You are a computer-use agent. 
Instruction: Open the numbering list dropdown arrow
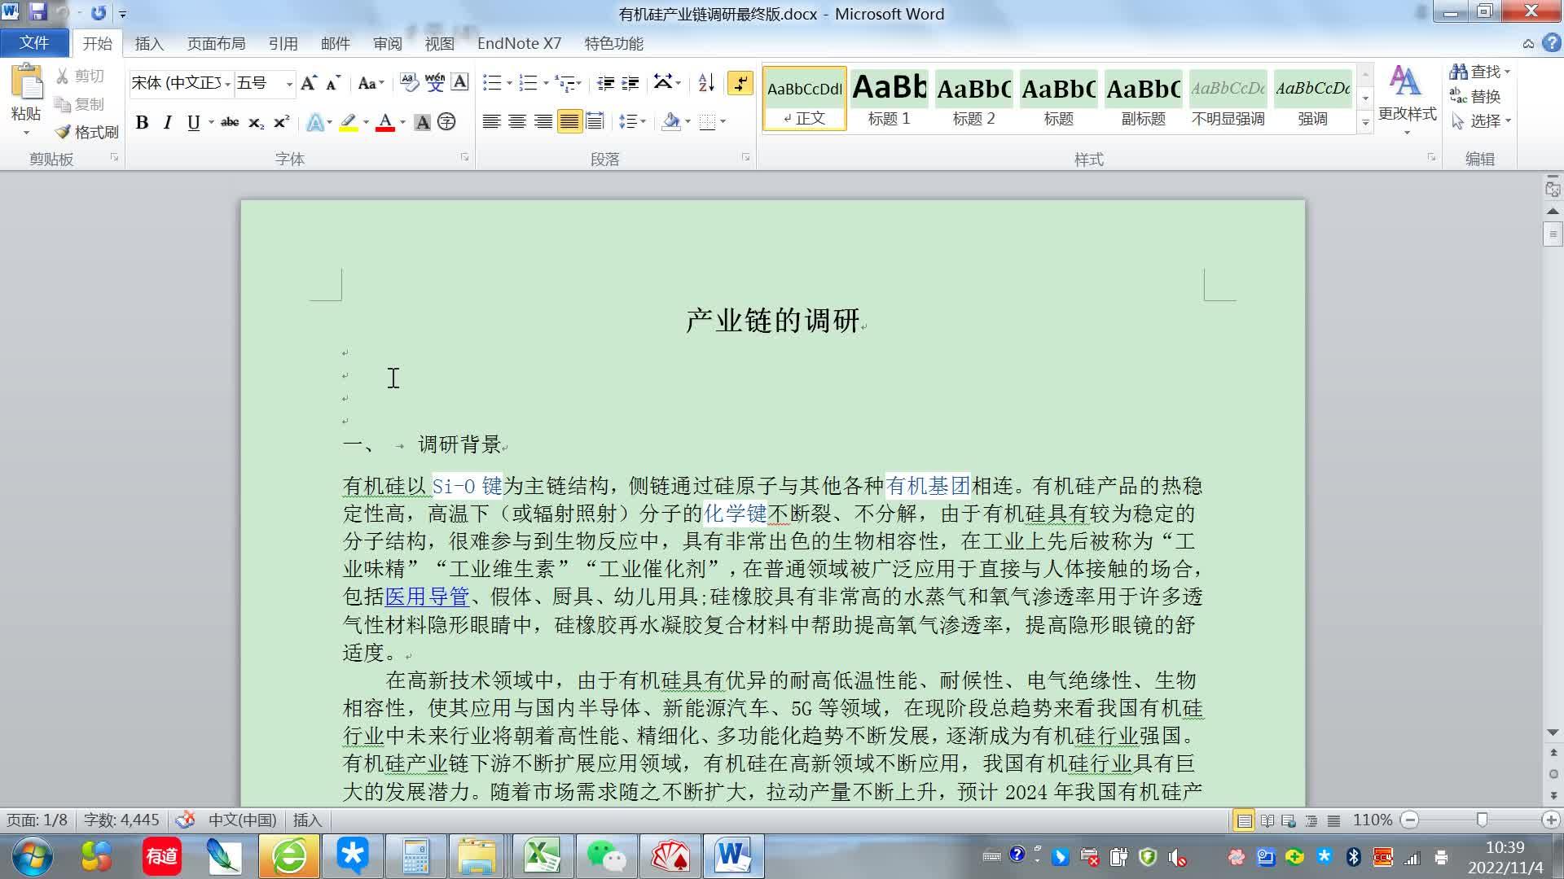545,83
